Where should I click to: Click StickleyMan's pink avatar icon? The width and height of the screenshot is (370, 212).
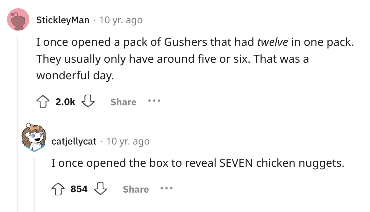click(18, 20)
